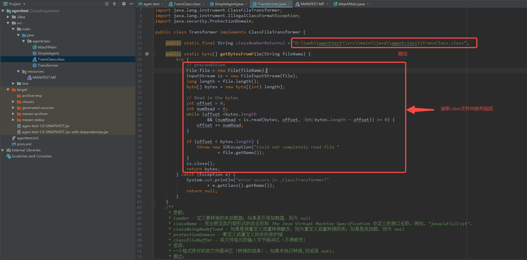Switch to the SimpleAgent.java tab
The height and width of the screenshot is (260, 527).
click(229, 4)
